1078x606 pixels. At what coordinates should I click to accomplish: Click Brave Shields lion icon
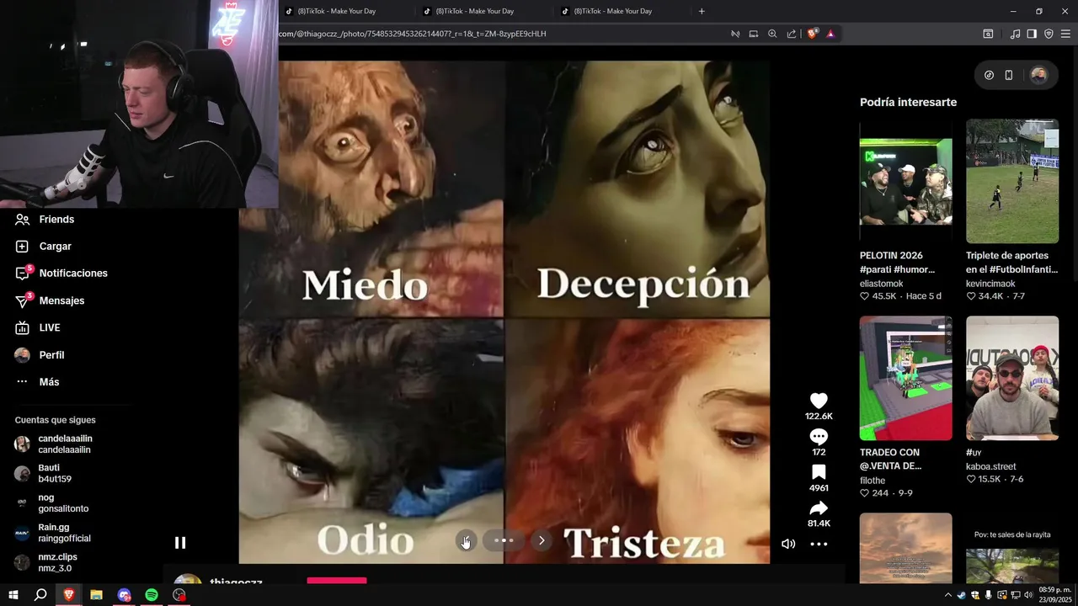pos(812,34)
